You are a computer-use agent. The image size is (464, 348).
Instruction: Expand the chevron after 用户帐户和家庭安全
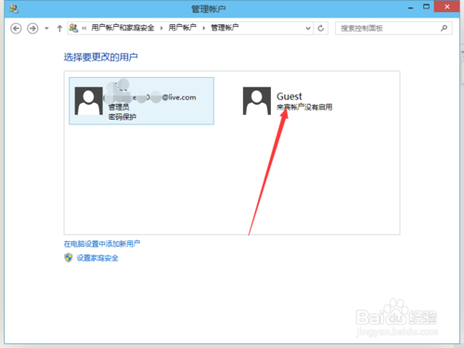point(161,28)
